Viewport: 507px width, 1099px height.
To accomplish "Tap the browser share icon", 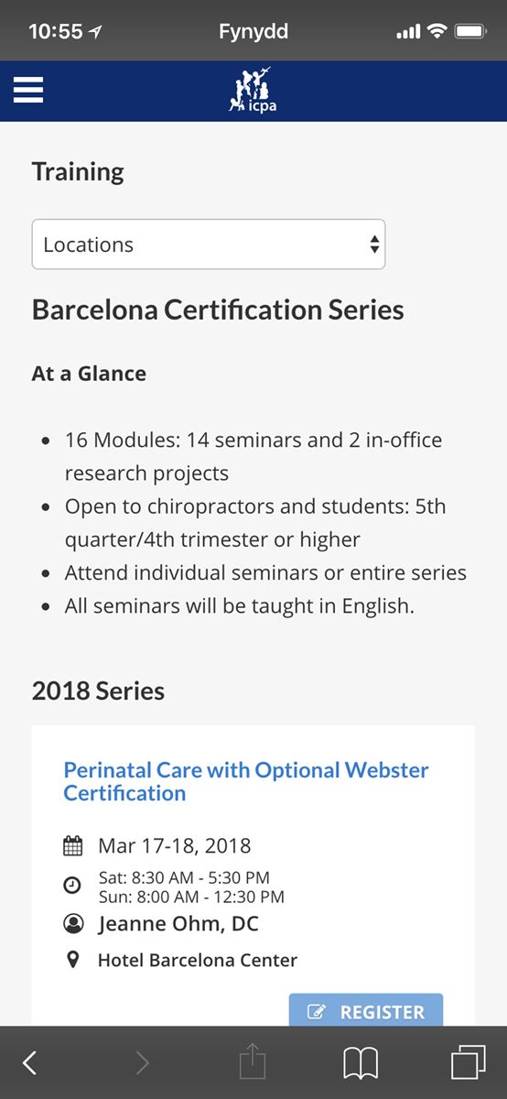I will coord(253,1061).
